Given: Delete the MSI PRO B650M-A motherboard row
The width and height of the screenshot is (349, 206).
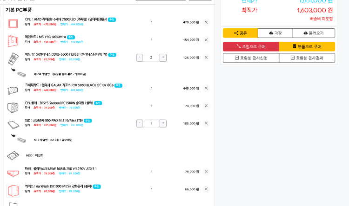Looking at the screenshot, I should (x=206, y=40).
